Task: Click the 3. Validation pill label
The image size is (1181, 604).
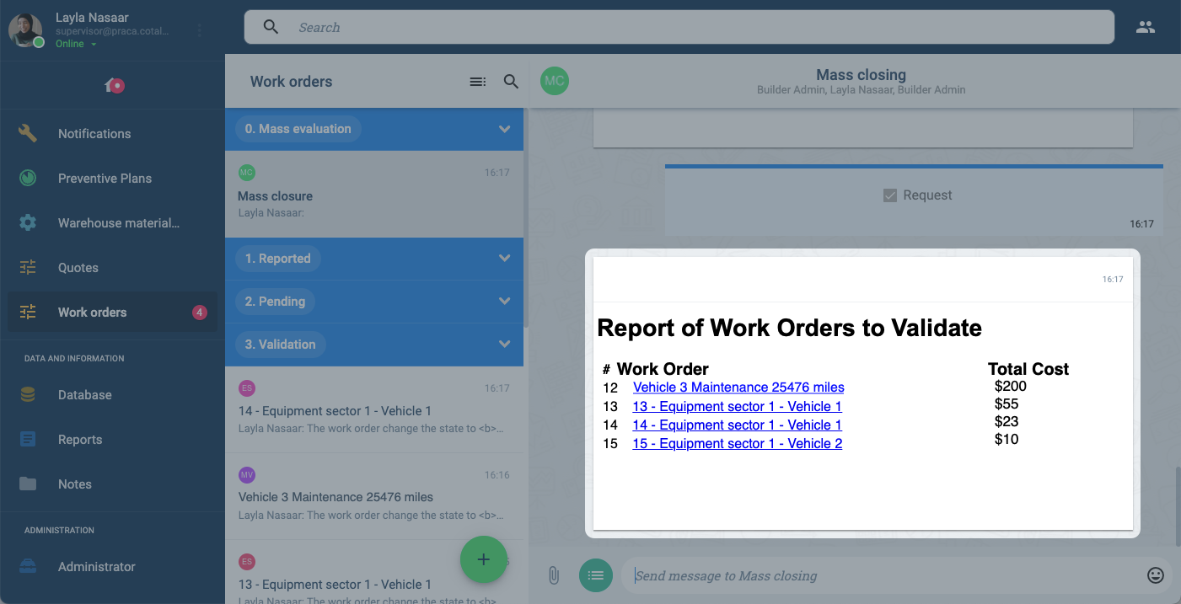Action: coord(280,344)
